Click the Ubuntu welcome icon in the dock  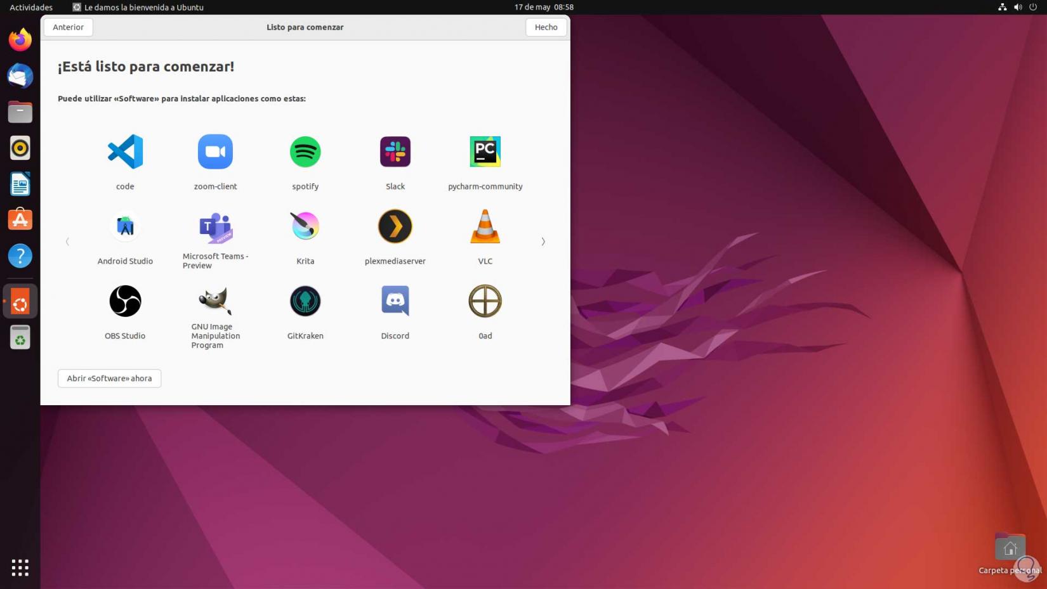(x=20, y=302)
